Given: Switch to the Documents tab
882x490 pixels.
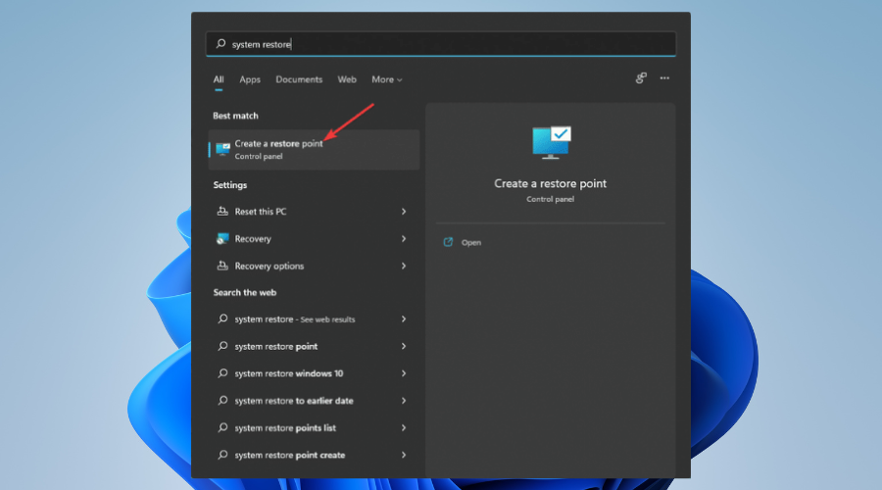Looking at the screenshot, I should tap(299, 79).
